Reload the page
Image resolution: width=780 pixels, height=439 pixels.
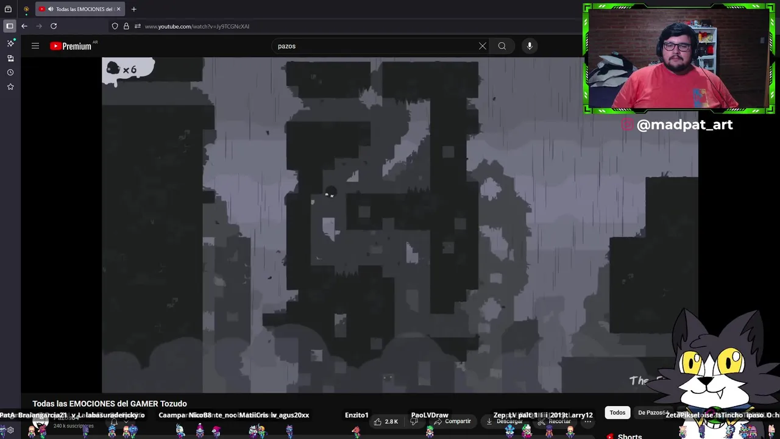coord(54,26)
